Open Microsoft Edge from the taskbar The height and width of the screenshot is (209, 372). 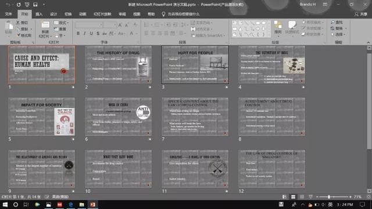pos(70,204)
